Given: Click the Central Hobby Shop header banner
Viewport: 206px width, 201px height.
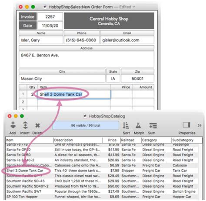Looking at the screenshot, I should [x=109, y=21].
